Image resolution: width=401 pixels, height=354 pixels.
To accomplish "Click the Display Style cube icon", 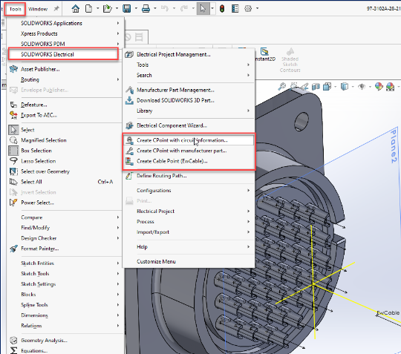I will [345, 87].
